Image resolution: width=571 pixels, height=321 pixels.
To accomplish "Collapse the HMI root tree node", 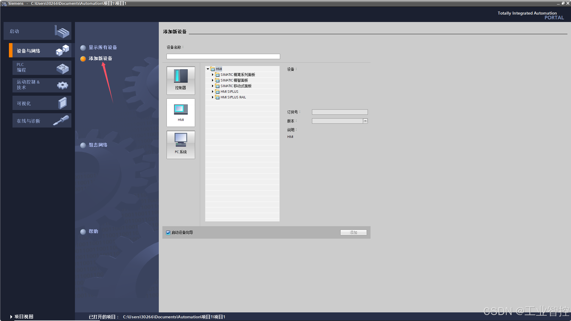I will pyautogui.click(x=208, y=69).
